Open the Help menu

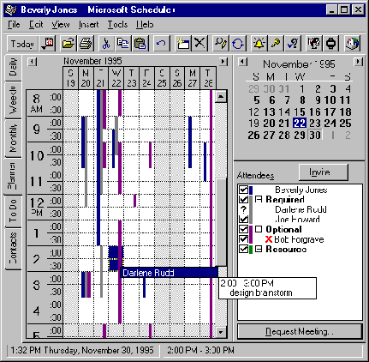[145, 25]
